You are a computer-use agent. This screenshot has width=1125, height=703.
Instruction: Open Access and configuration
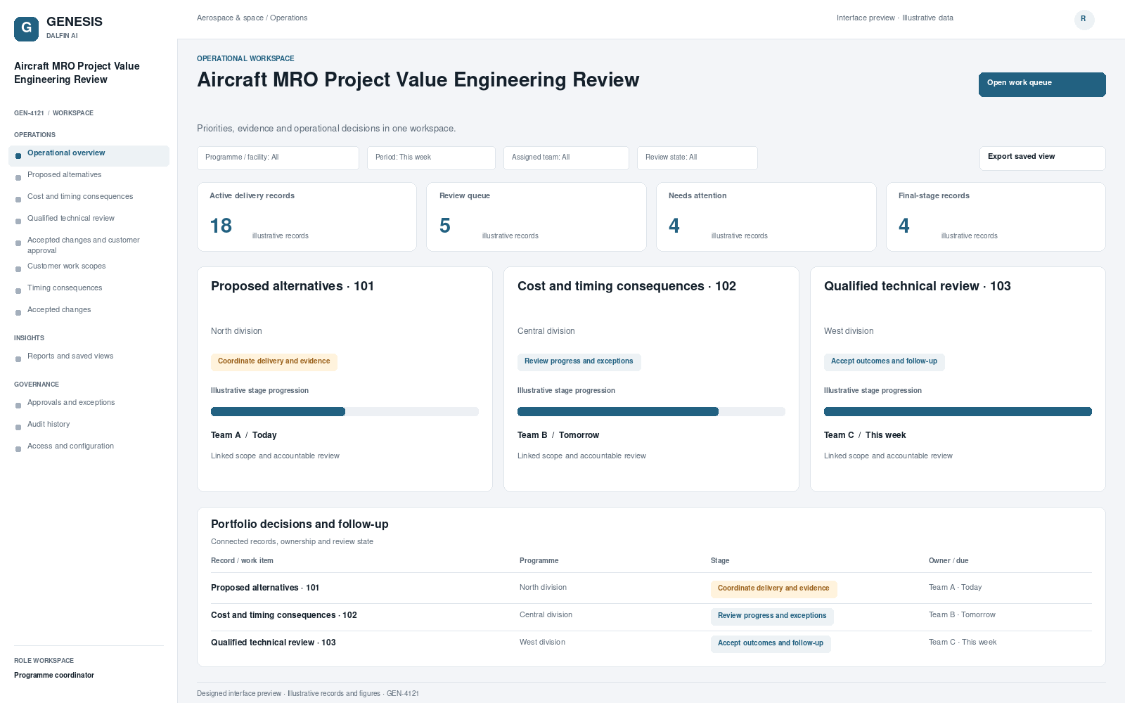click(x=70, y=446)
